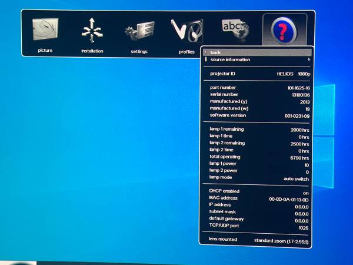Open the installation arrows icon

pyautogui.click(x=92, y=31)
